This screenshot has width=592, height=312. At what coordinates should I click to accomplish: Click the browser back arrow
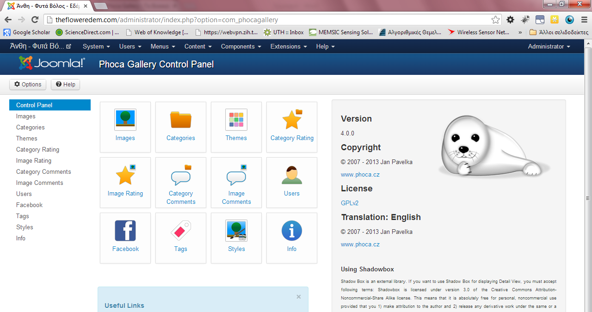tap(8, 19)
